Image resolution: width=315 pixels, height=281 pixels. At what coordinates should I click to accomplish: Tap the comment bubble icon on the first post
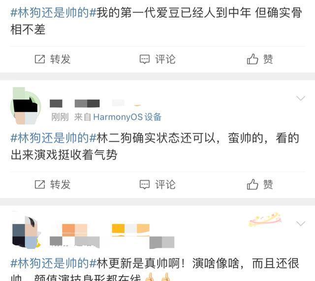pos(145,60)
